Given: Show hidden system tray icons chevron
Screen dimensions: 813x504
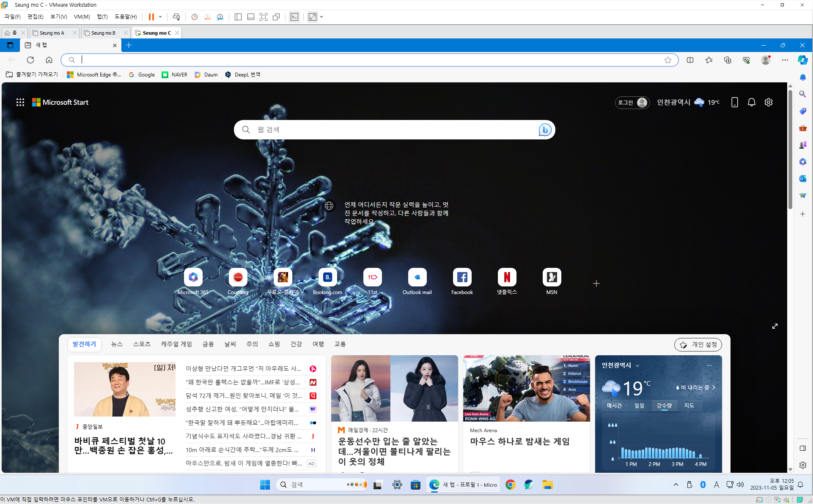Looking at the screenshot, I should point(676,485).
